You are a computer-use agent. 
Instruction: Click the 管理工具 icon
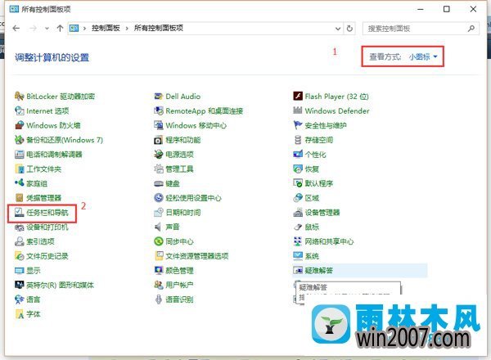click(x=159, y=169)
